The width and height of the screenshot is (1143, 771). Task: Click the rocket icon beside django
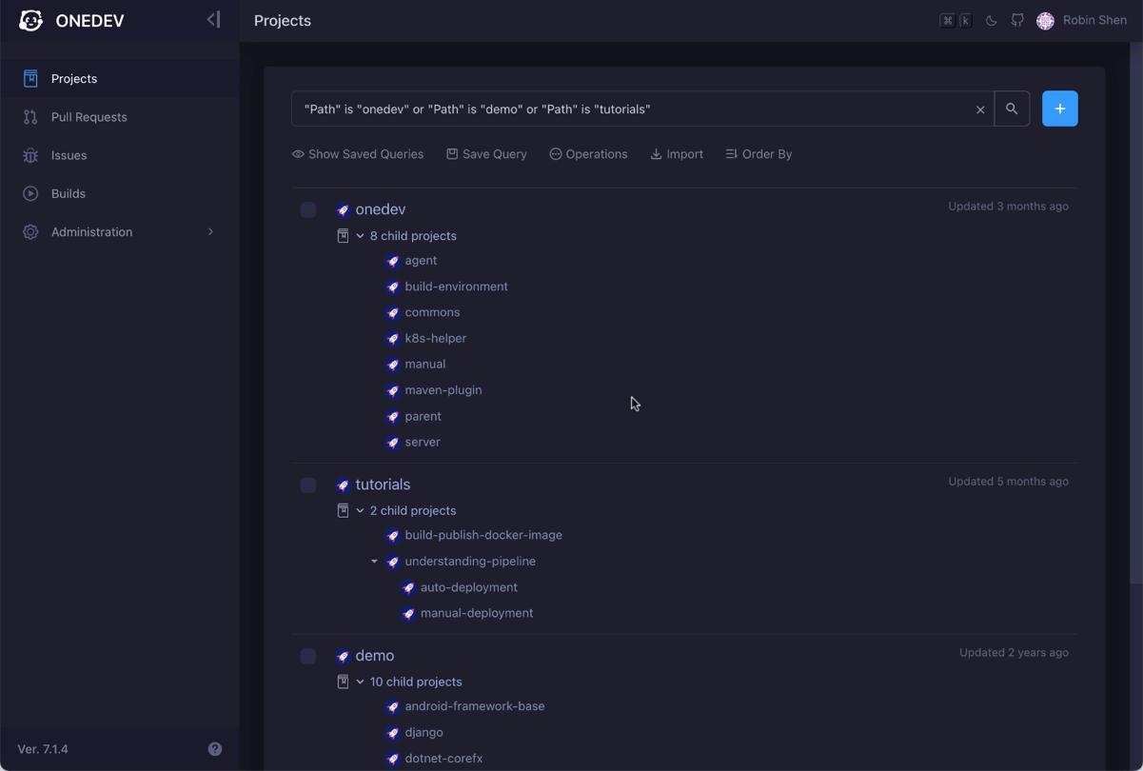392,733
